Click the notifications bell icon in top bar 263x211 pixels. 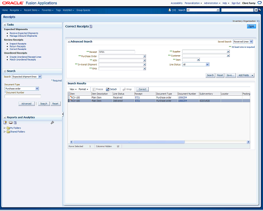[x=170, y=10]
